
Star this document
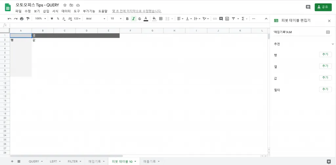[x=65, y=5]
